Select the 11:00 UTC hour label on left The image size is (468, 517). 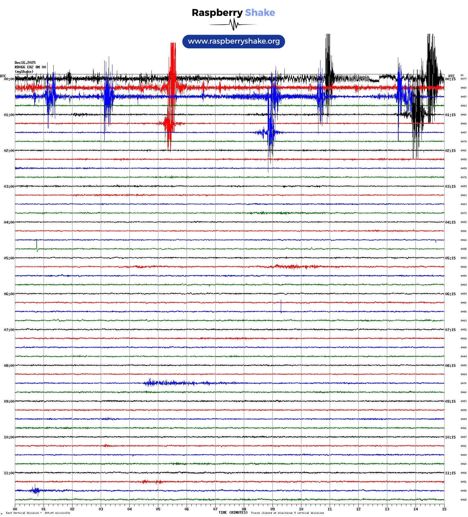tap(9, 473)
